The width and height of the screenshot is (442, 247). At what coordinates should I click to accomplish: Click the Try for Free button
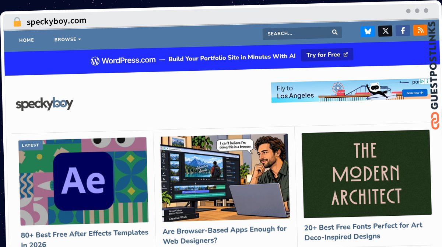pyautogui.click(x=327, y=55)
